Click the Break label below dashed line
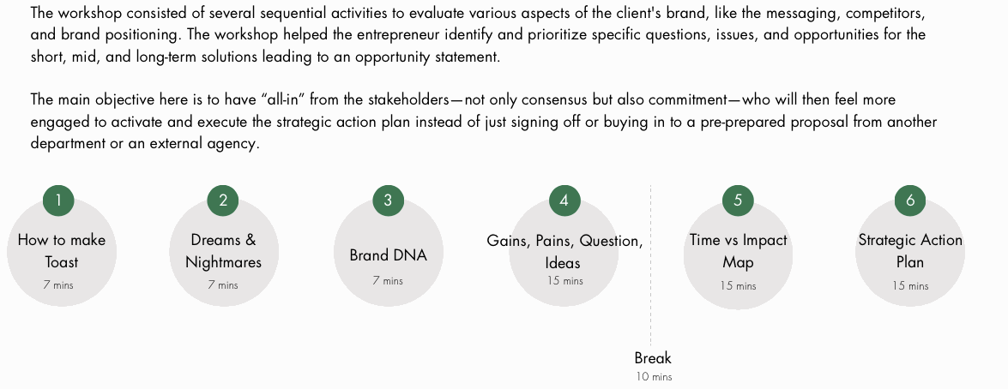 click(x=653, y=358)
